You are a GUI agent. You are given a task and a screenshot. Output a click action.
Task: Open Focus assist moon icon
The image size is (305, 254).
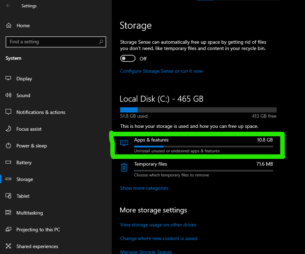[8, 129]
